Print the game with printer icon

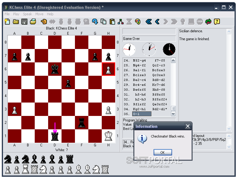pos(33,22)
